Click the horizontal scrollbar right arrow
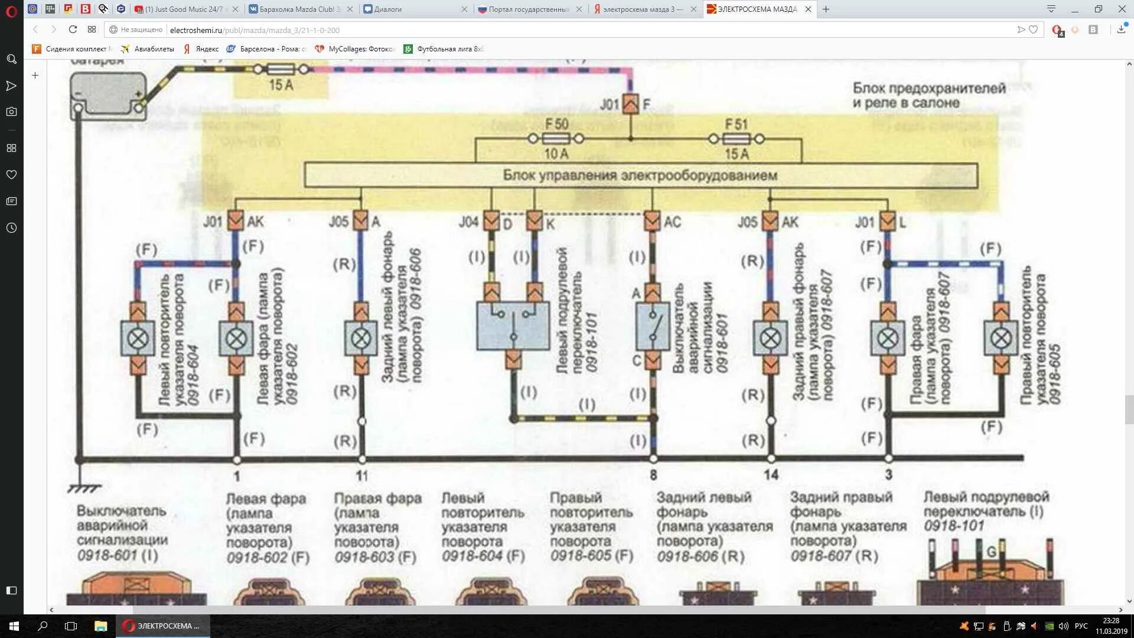 1120,610
